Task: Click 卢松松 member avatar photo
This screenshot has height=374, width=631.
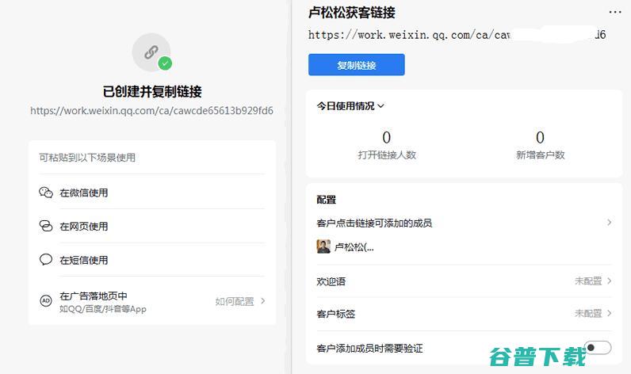Action: click(323, 246)
